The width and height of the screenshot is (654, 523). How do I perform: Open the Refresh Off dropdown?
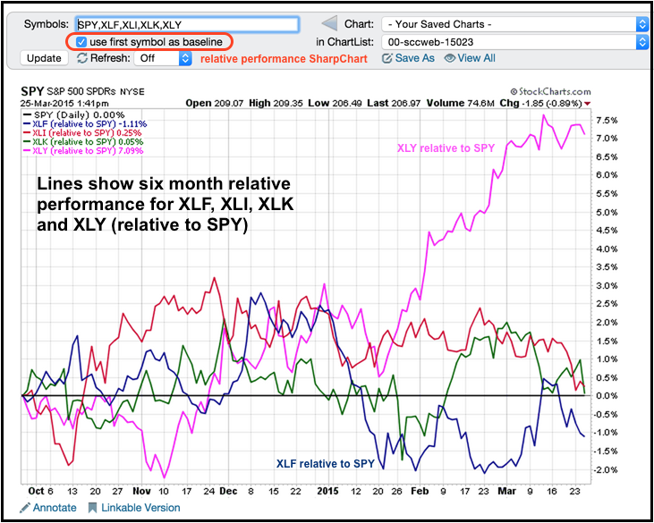163,58
